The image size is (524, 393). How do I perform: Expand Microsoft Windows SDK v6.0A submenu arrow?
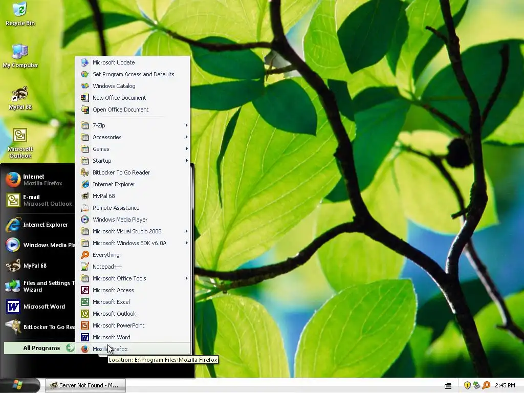pyautogui.click(x=186, y=243)
